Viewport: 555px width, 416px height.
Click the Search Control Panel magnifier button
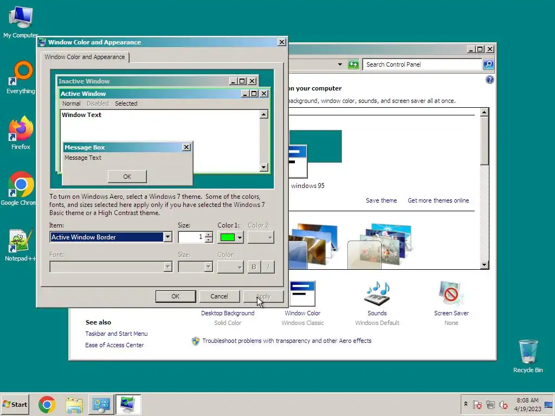[x=488, y=64]
